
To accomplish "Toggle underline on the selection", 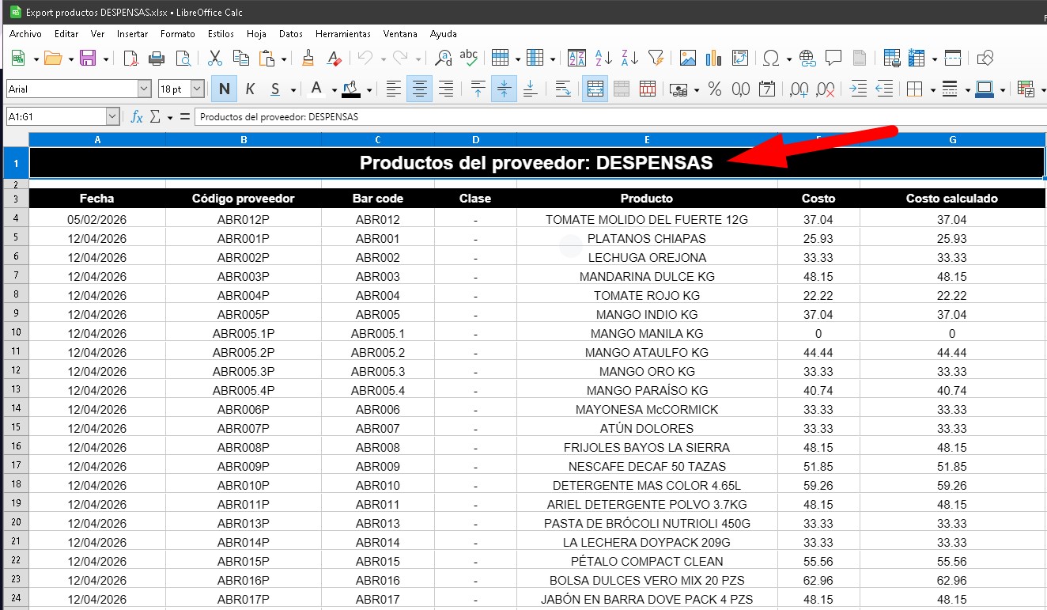I will click(x=274, y=89).
